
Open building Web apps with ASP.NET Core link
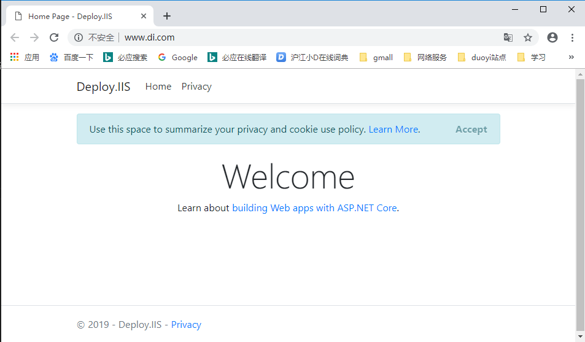(314, 208)
